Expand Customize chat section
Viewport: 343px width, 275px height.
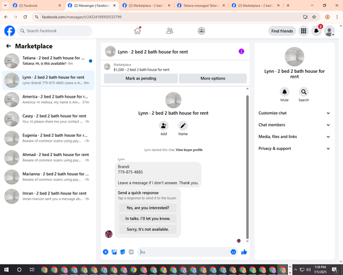294,113
